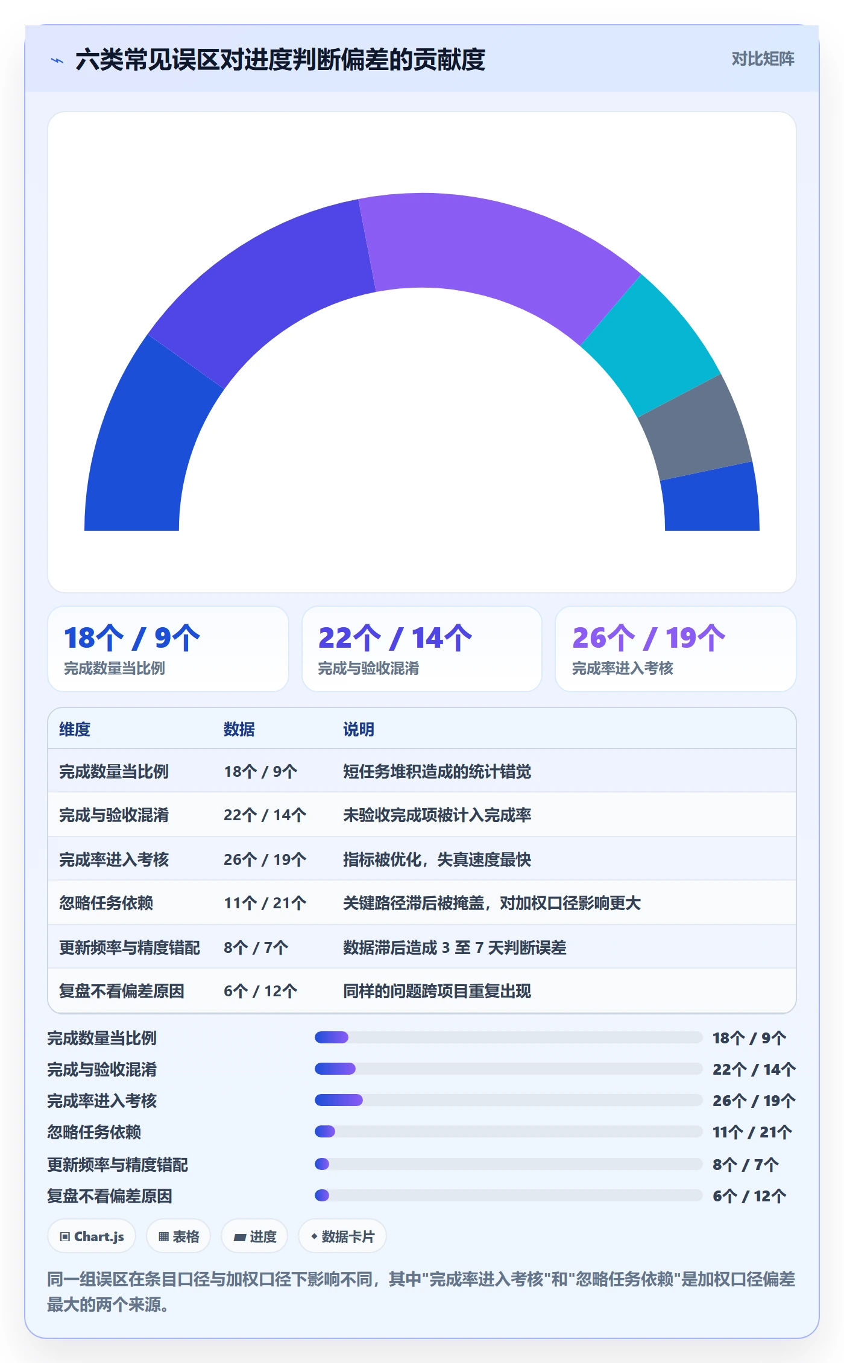
Task: Click the gray segment of the gauge chart
Action: tap(698, 429)
